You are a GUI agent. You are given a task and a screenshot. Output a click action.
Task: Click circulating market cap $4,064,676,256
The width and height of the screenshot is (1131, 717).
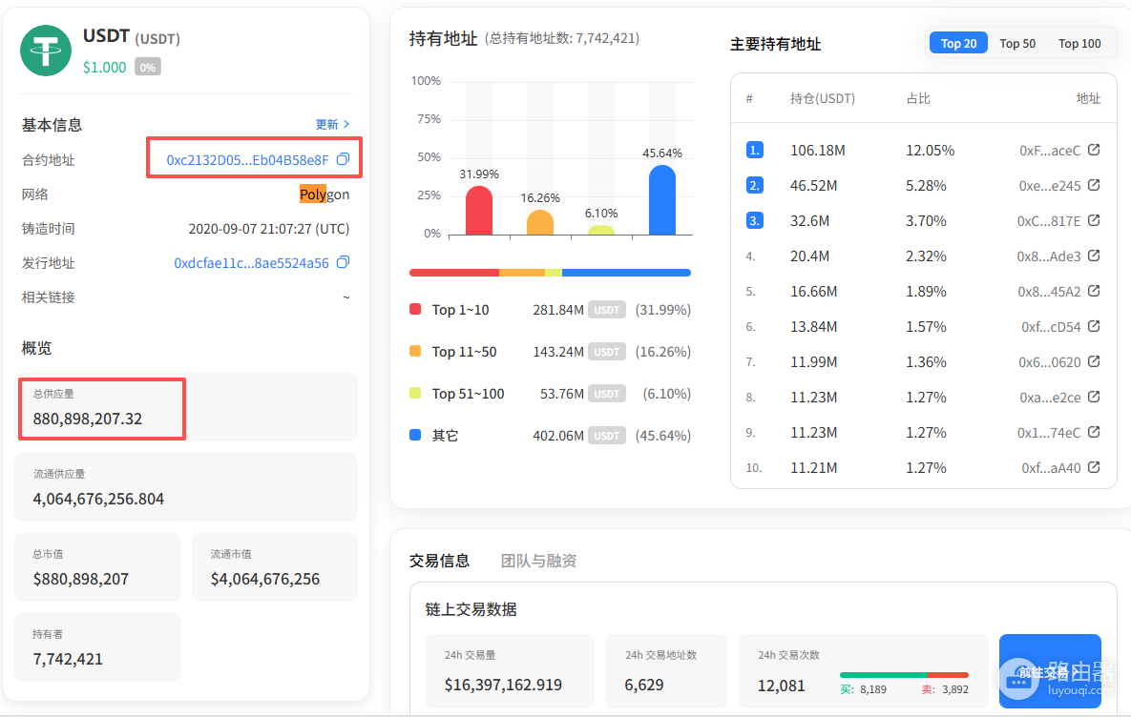pyautogui.click(x=264, y=579)
